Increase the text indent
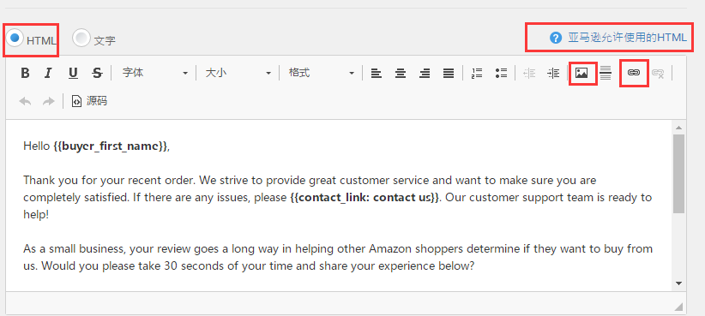Image resolution: width=705 pixels, height=316 pixels. [x=553, y=73]
